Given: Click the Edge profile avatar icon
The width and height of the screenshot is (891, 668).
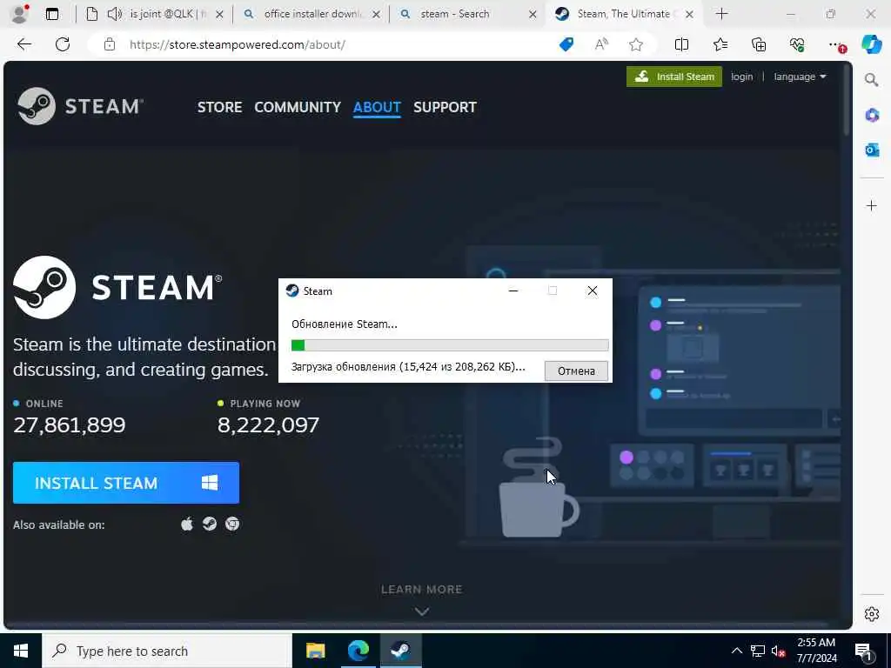Looking at the screenshot, I should (19, 14).
